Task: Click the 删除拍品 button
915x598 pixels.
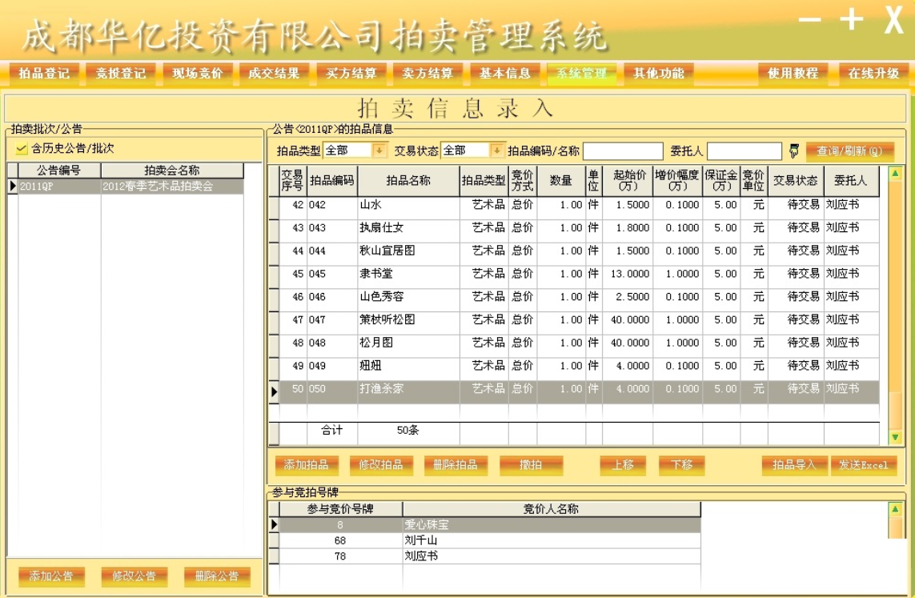Action: pos(455,465)
